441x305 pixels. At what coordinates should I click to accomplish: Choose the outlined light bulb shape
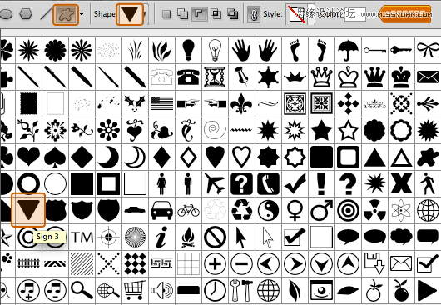216,50
